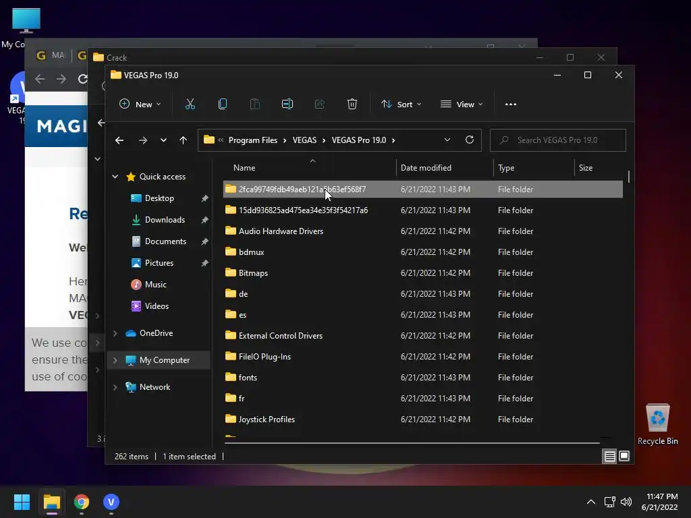Viewport: 691px width, 518px height.
Task: Show hidden icons in system tray
Action: click(x=591, y=502)
